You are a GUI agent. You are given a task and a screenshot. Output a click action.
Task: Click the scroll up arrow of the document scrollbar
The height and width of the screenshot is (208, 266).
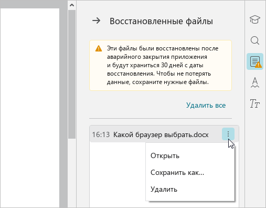coord(72,5)
